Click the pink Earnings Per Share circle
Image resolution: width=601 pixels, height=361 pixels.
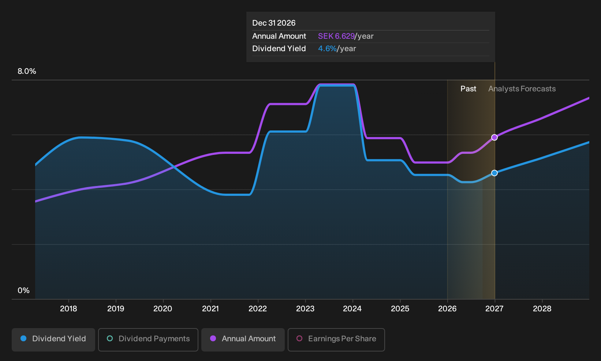(x=299, y=339)
